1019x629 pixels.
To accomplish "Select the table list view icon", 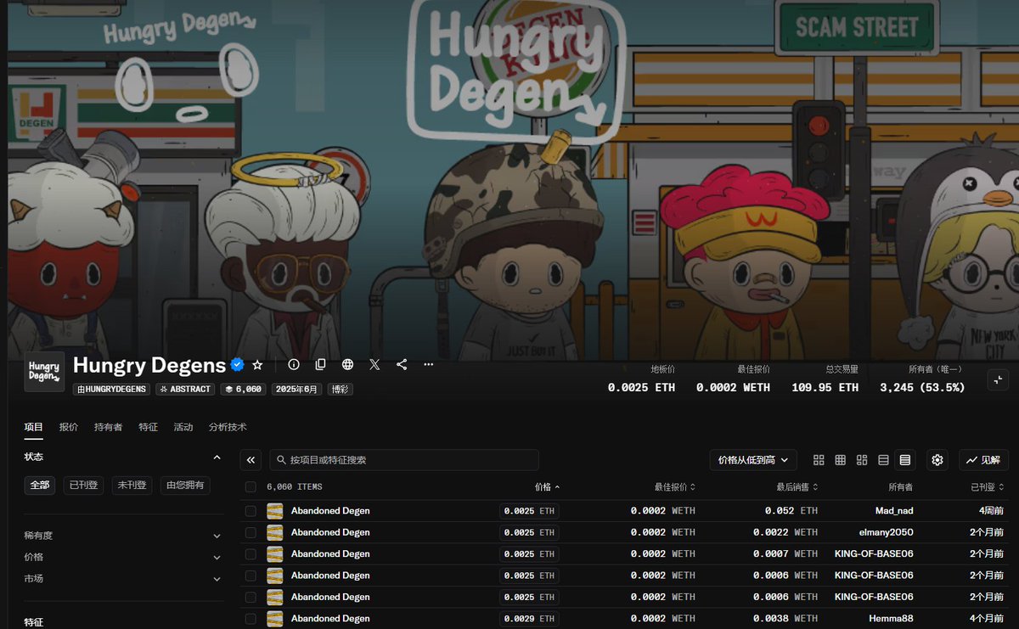I will [x=905, y=460].
